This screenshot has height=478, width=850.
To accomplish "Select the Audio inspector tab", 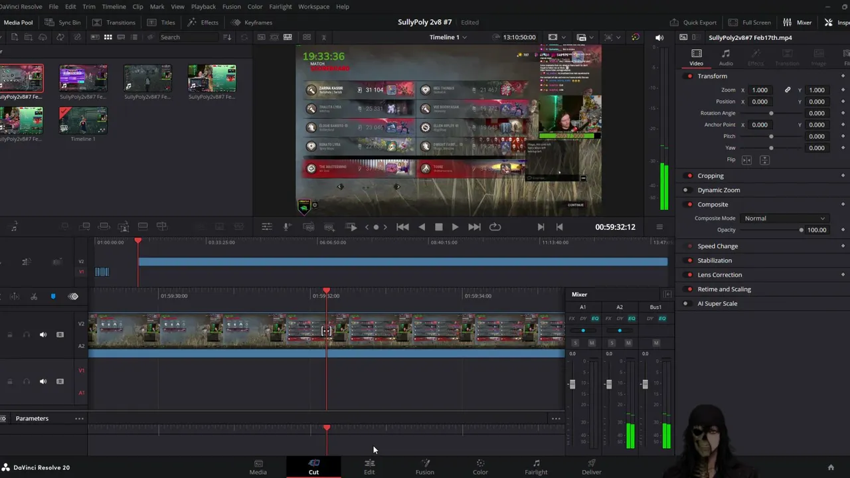I will point(726,57).
